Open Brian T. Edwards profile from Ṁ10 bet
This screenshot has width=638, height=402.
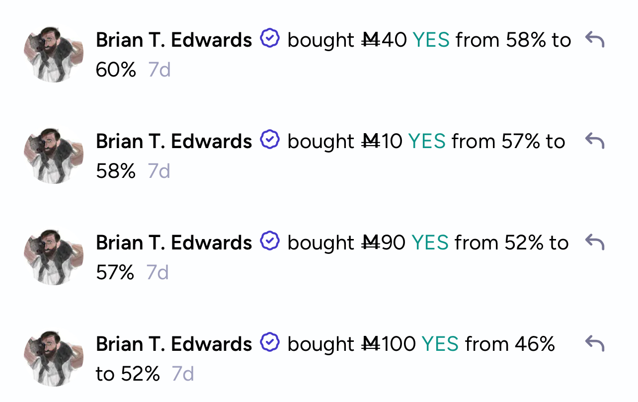(174, 141)
